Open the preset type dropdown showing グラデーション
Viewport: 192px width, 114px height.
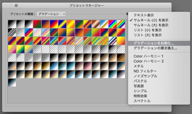coord(51,14)
